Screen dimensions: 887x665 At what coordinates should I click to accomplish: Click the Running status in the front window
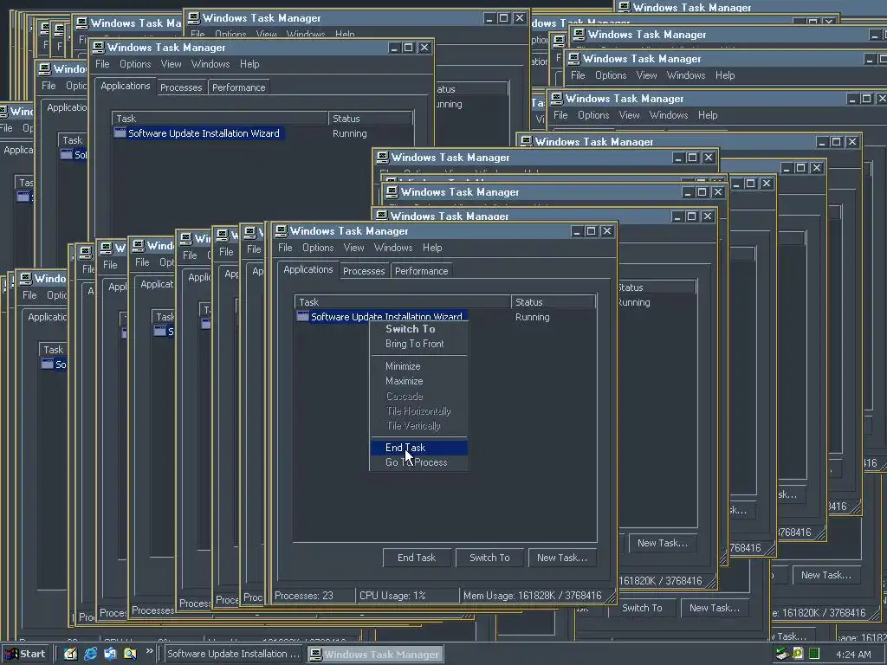(x=533, y=317)
